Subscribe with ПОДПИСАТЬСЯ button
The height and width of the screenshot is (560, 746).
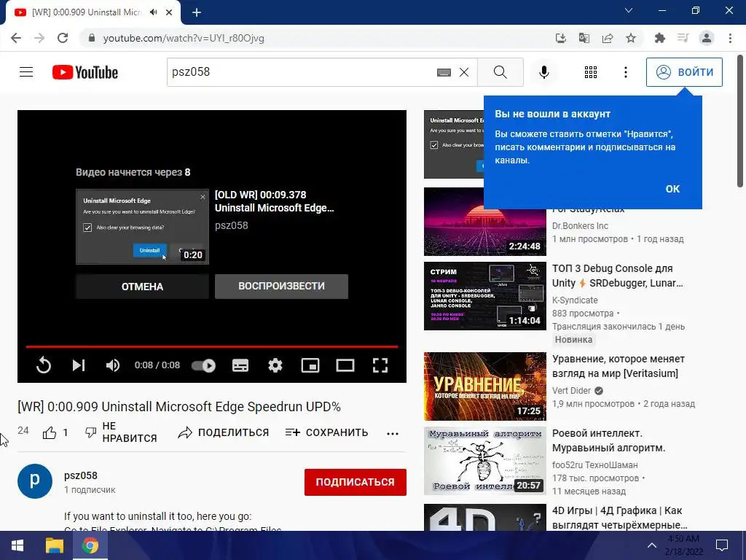[x=356, y=482]
